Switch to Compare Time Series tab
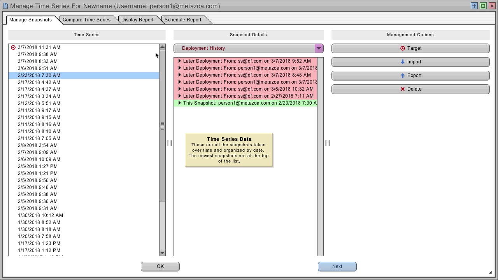The height and width of the screenshot is (280, 498). click(x=86, y=20)
